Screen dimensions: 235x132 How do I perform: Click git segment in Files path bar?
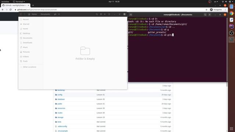(x=55, y=14)
